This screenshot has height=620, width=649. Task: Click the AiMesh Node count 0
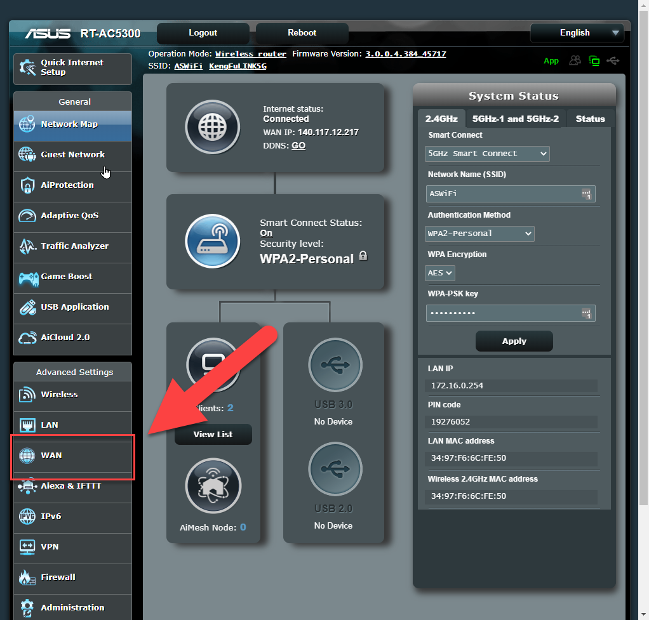pyautogui.click(x=243, y=527)
